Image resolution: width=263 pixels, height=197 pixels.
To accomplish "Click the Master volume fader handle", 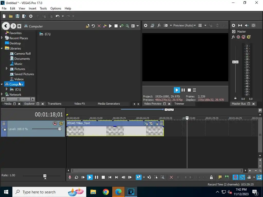I will [235, 62].
